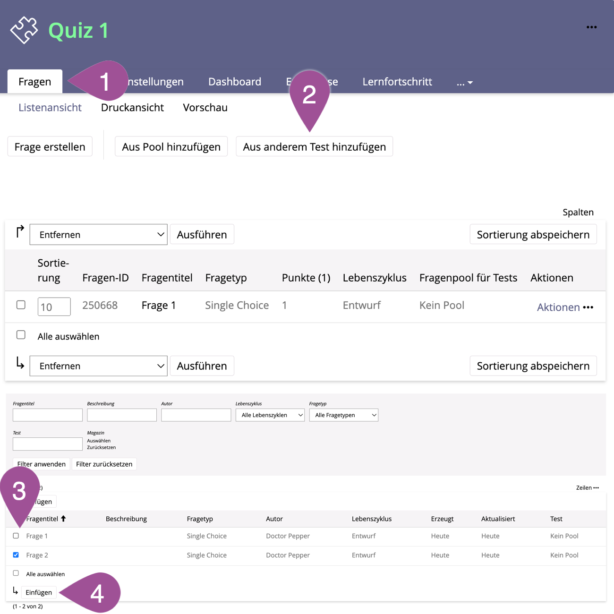This screenshot has height=614, width=614.
Task: Open the top Entfernen action dropdown
Action: coord(98,235)
